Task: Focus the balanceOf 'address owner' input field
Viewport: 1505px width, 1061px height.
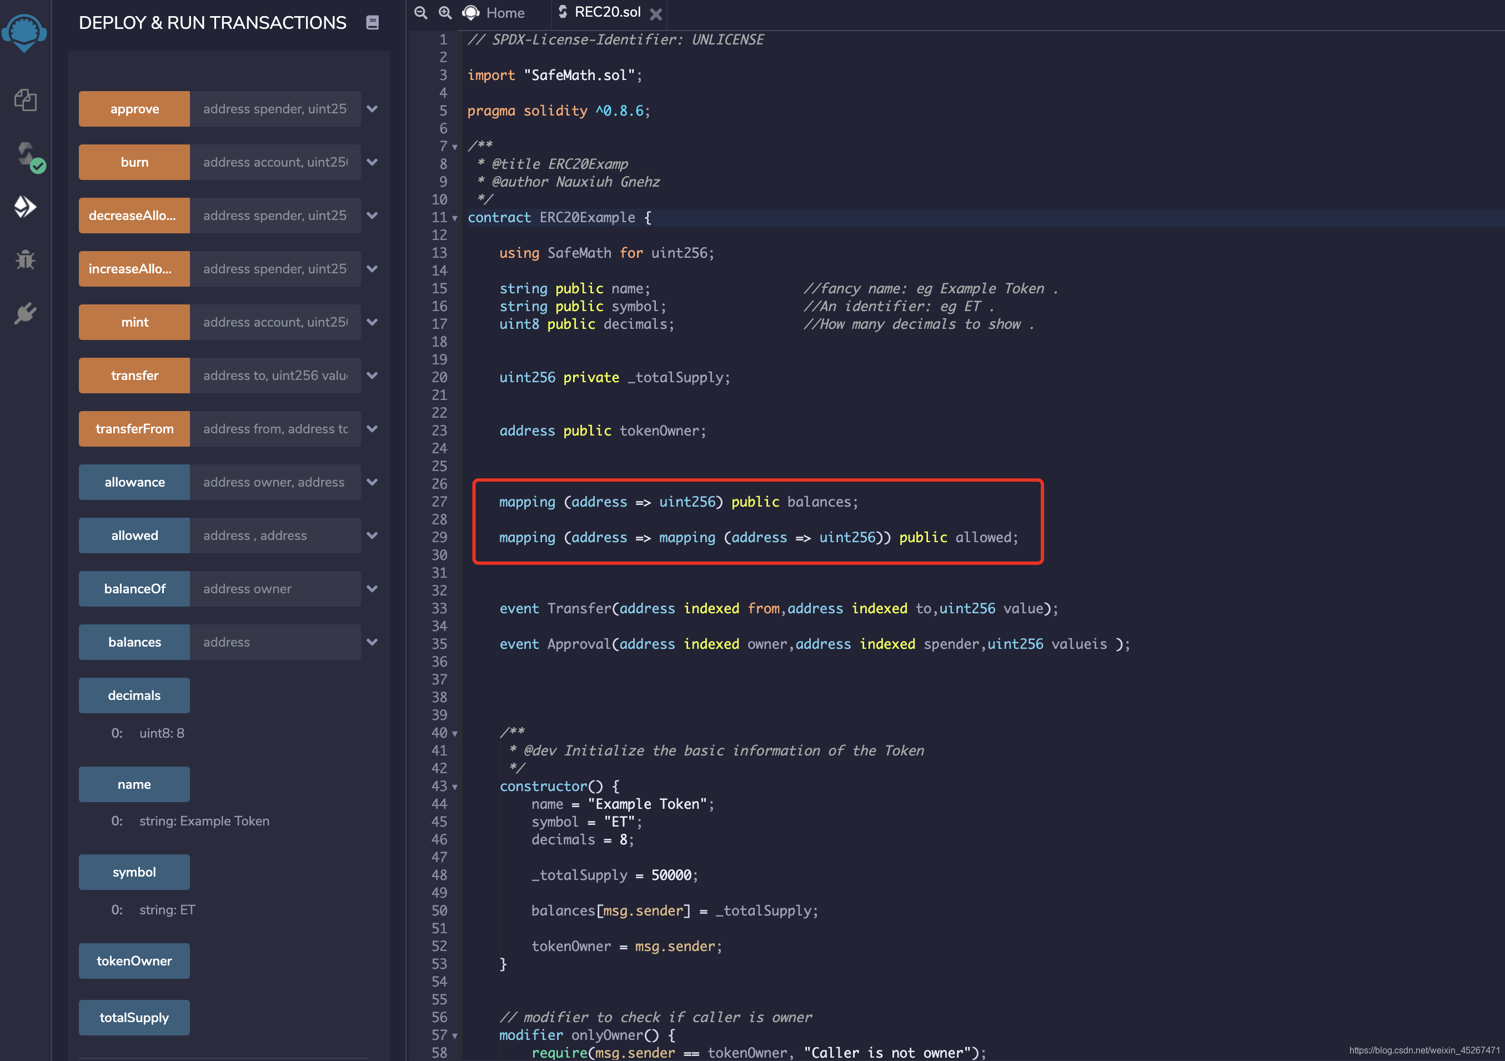Action: pos(275,589)
